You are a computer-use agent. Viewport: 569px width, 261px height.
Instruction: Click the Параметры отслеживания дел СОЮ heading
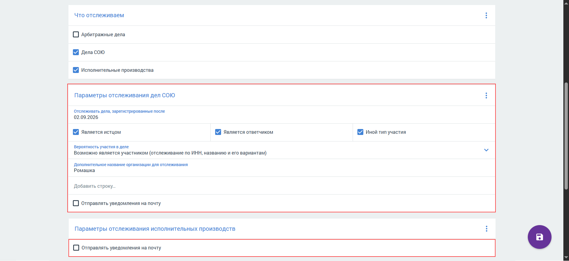click(x=125, y=95)
